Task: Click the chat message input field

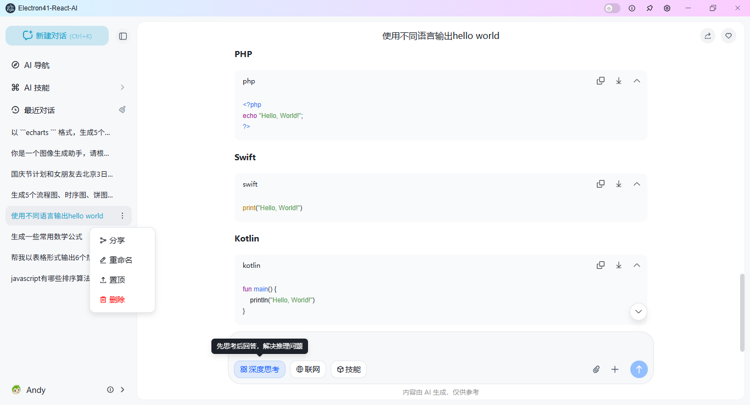Action: (x=440, y=347)
